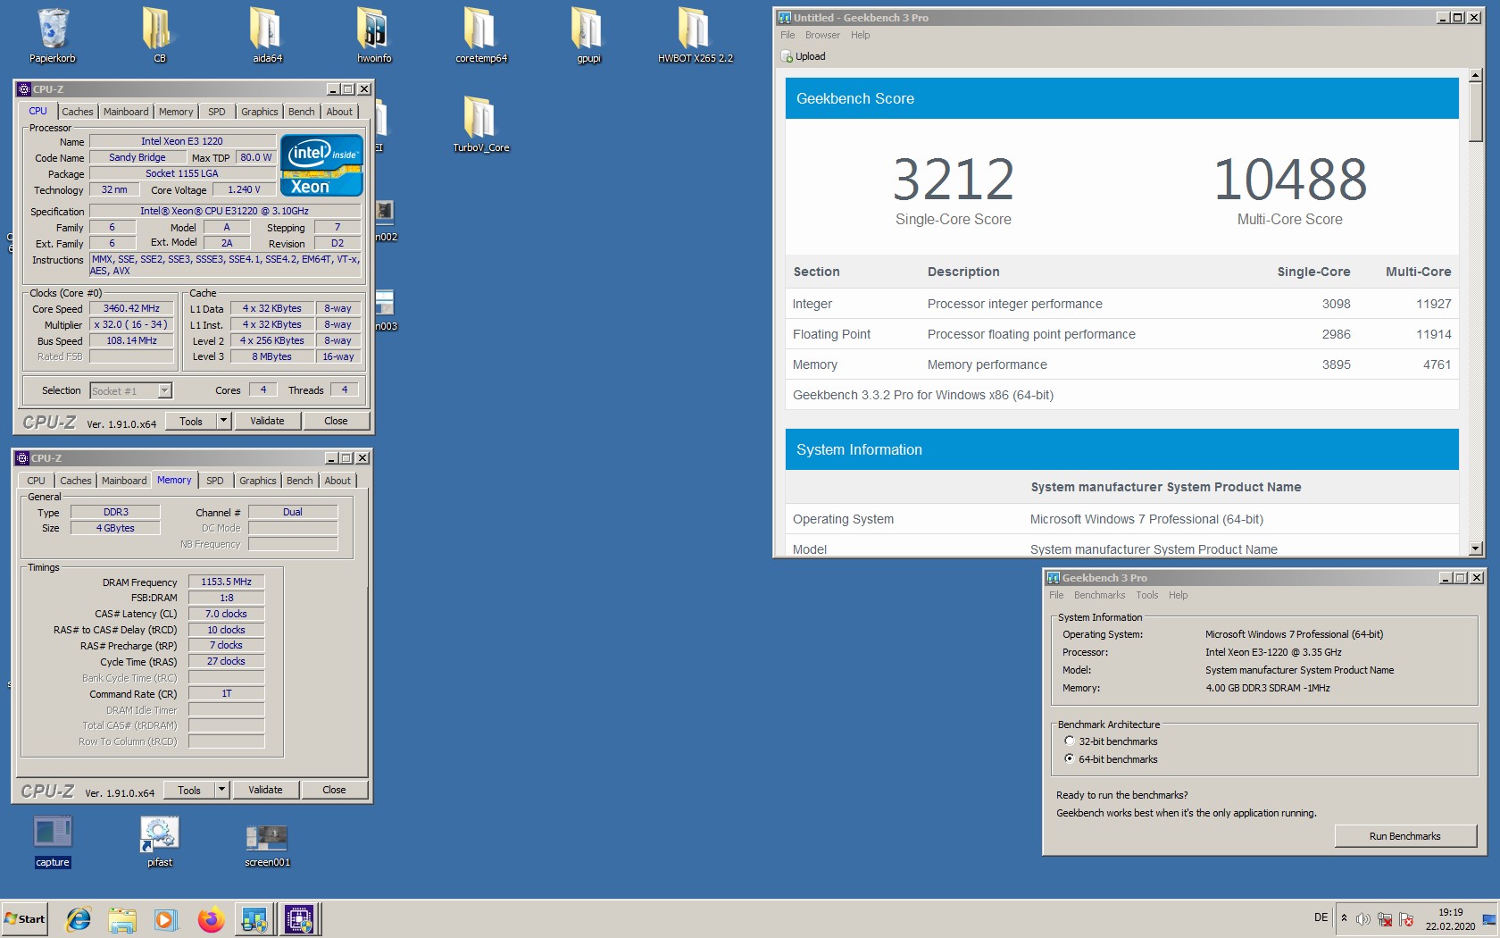Open Windows Media Player from taskbar
Image resolution: width=1500 pixels, height=938 pixels.
(x=165, y=918)
